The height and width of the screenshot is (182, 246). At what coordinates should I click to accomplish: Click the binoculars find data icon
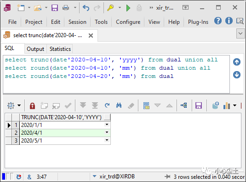click(x=119, y=105)
